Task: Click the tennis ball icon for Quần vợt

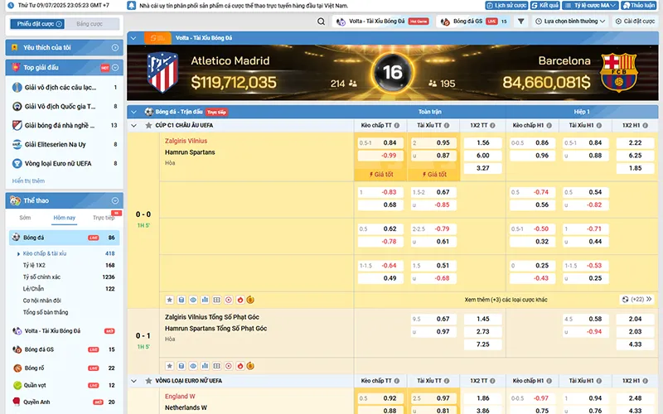Action: click(x=17, y=385)
